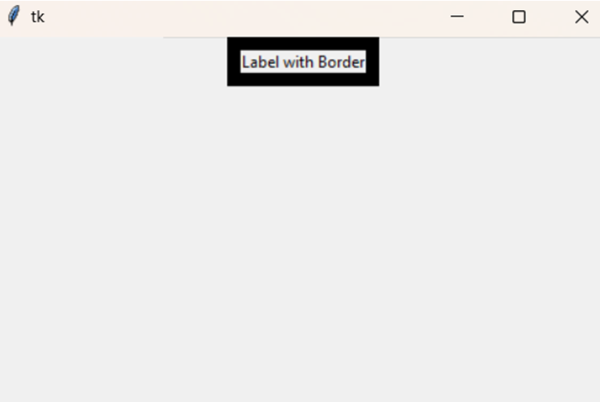Click the square maximize box icon
Screen dimensions: 600x402
pos(519,17)
